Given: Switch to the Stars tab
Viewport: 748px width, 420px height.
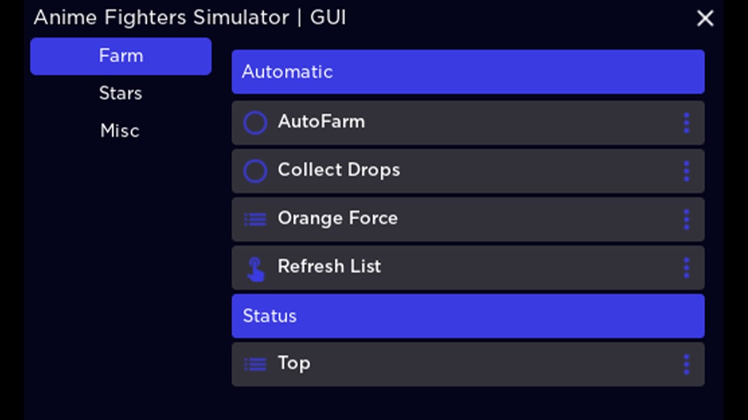Looking at the screenshot, I should click(120, 93).
